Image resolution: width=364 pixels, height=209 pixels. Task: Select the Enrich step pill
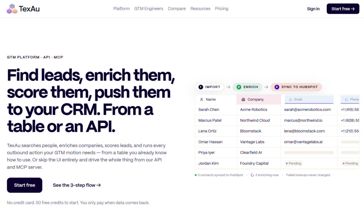(x=247, y=87)
